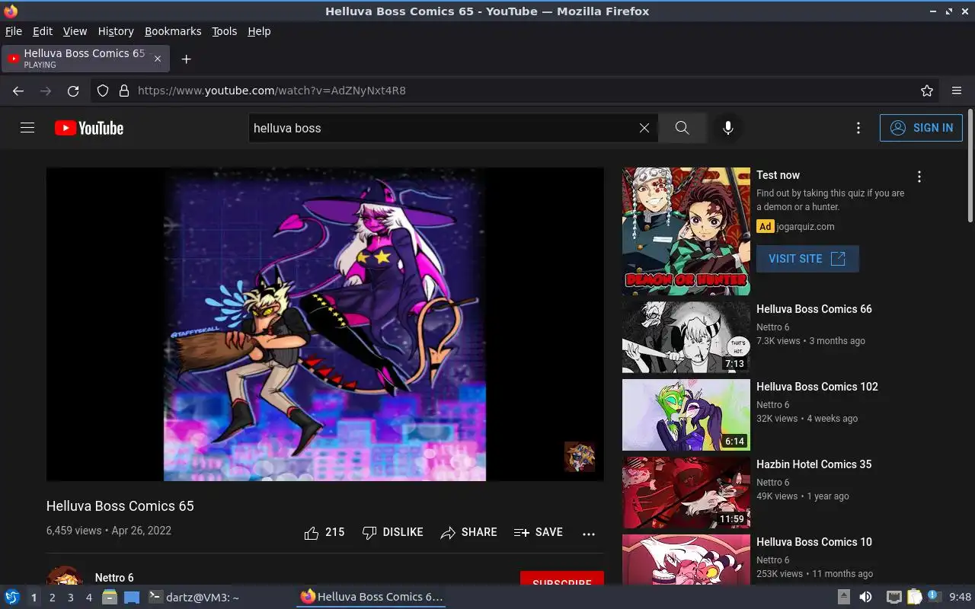Click the YouTube logo

click(x=89, y=128)
